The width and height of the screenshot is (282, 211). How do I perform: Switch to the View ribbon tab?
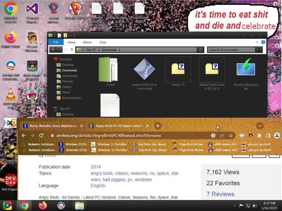coord(103,42)
